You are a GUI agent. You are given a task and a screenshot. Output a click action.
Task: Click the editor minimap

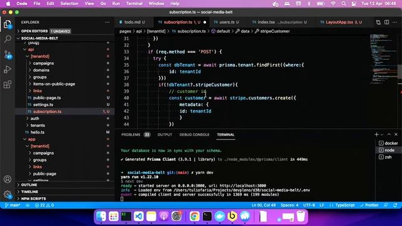pyautogui.click(x=383, y=59)
